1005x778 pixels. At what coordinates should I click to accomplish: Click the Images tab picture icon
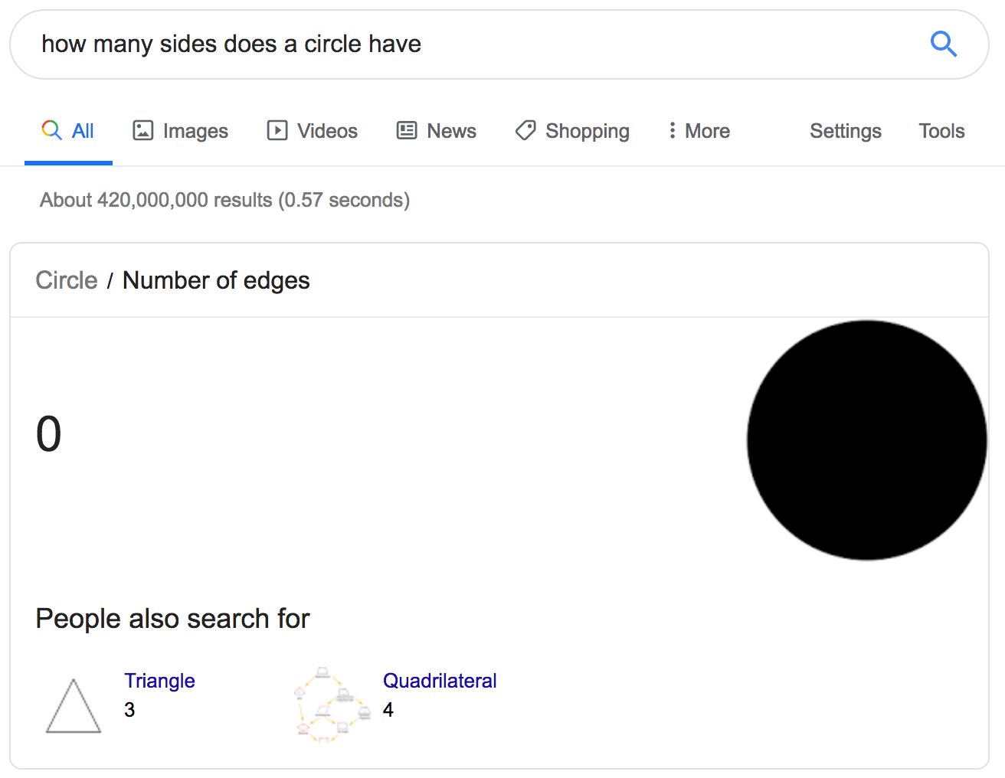tap(143, 130)
